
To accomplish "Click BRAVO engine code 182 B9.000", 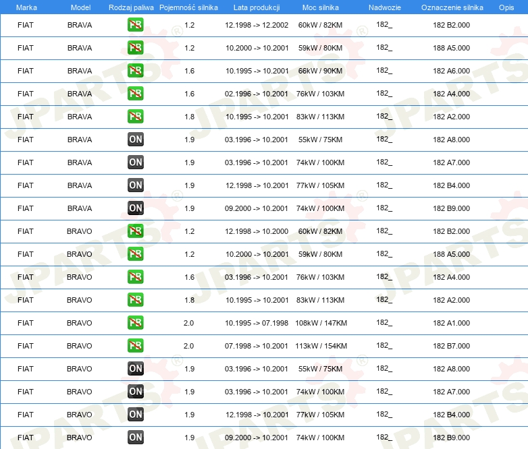I will 451,438.
